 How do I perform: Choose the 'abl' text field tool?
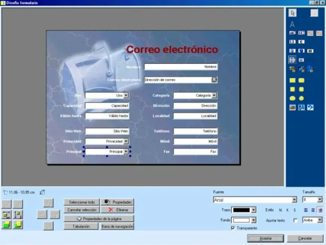292,33
